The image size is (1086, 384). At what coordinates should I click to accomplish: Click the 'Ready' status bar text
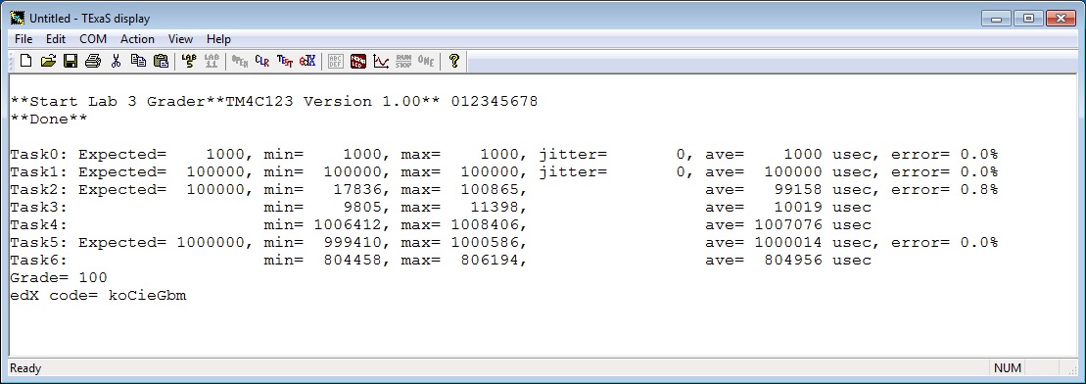click(25, 368)
